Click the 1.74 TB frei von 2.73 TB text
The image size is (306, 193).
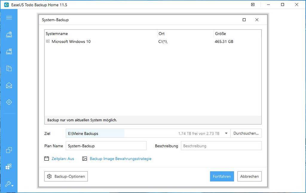[199, 134]
